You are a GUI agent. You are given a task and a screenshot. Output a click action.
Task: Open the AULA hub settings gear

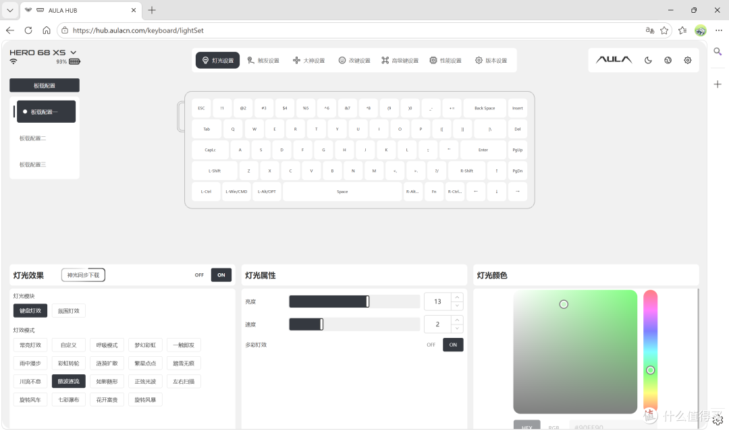pyautogui.click(x=688, y=61)
